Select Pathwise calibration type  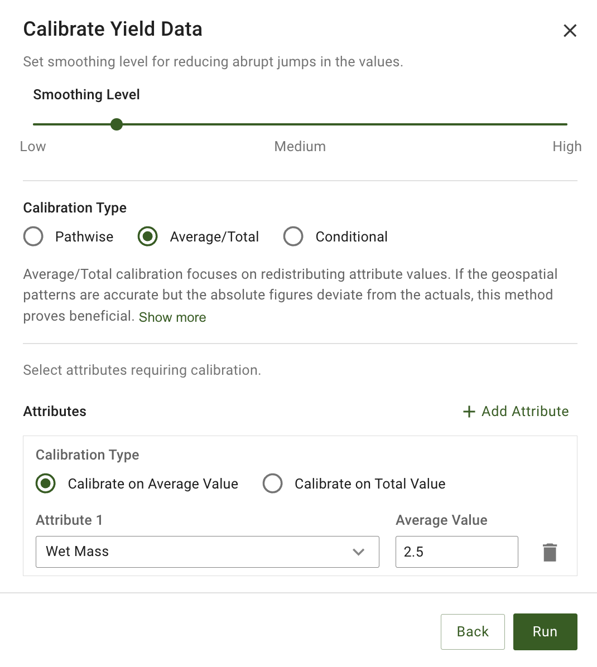click(33, 236)
